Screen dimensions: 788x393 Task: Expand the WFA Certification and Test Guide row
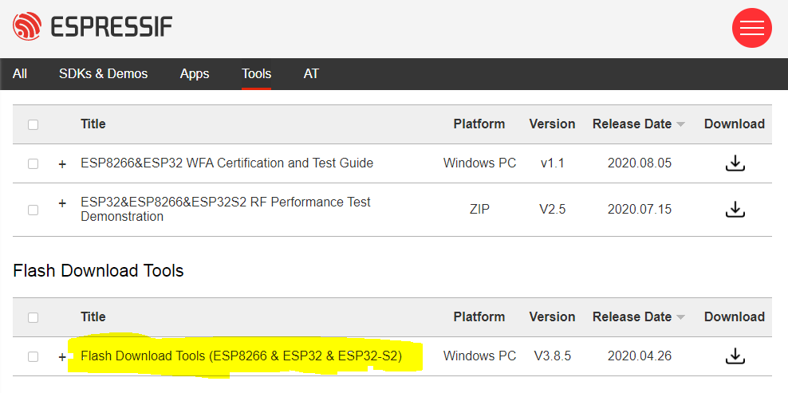(x=62, y=164)
